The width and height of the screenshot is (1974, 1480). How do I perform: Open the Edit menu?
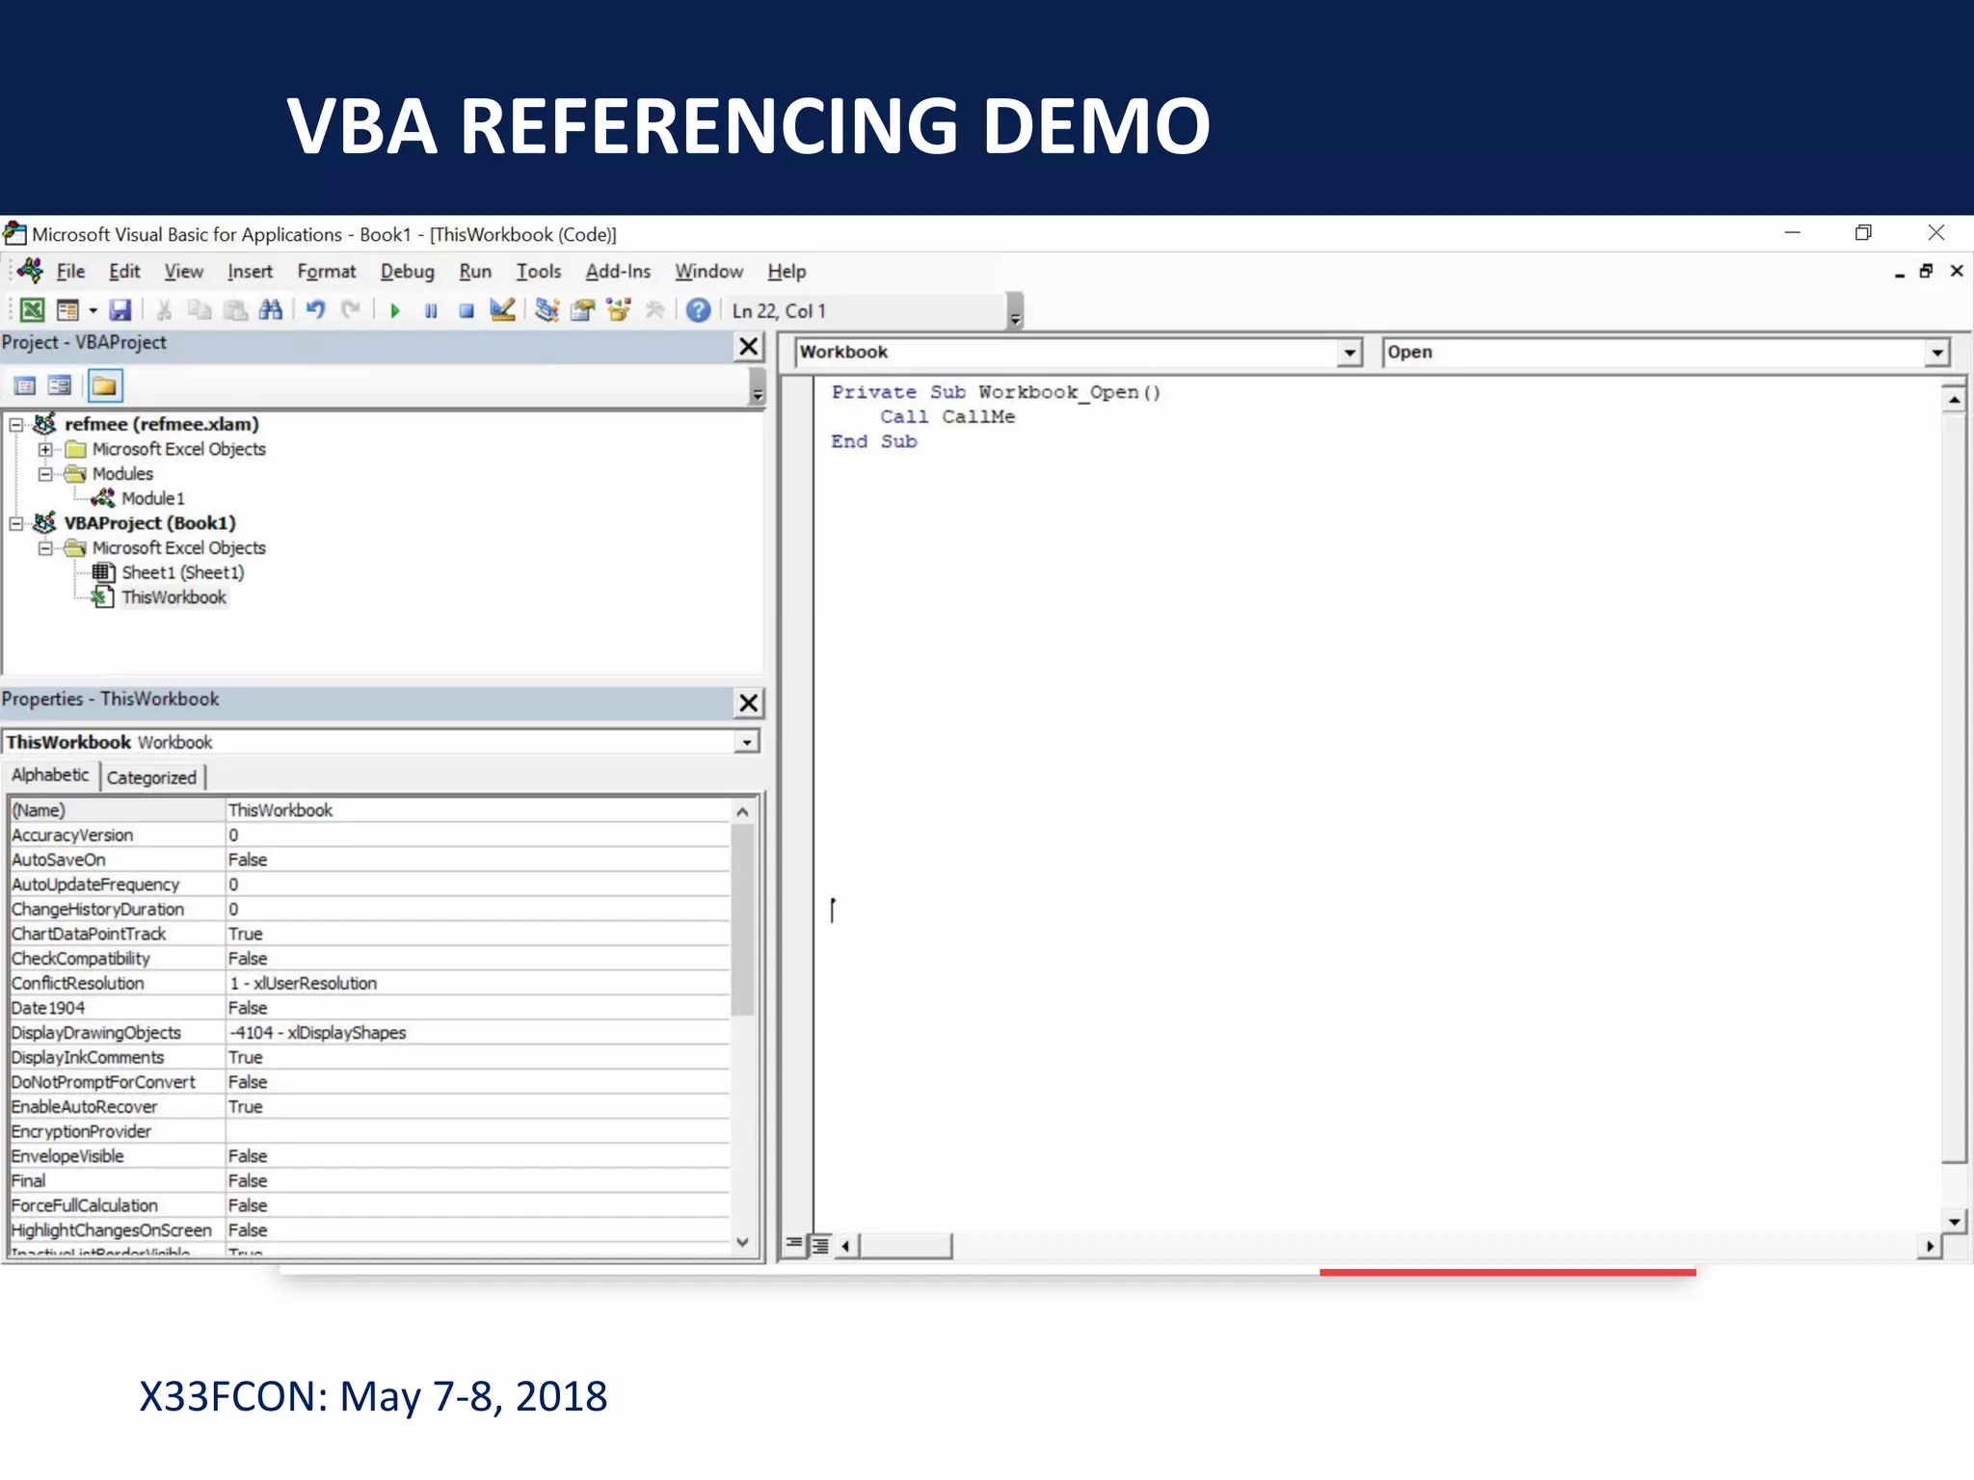pyautogui.click(x=124, y=272)
